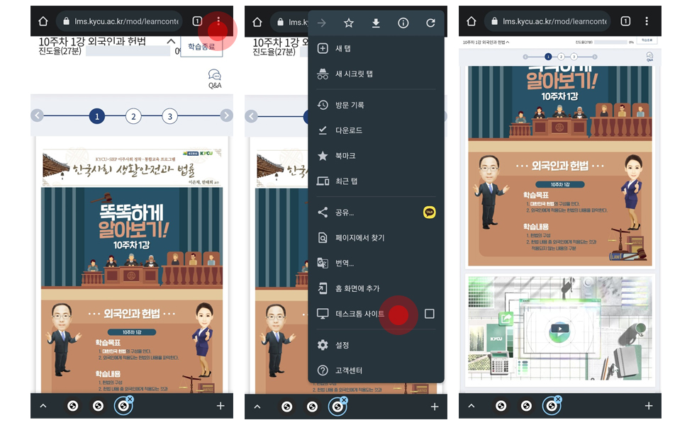
Task: Add new tab with plus in right screenshot
Action: click(x=649, y=406)
